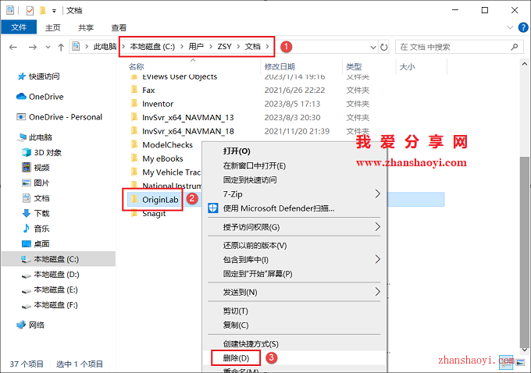Open 桌面 in navigation pane
This screenshot has height=373, width=531.
tap(41, 244)
